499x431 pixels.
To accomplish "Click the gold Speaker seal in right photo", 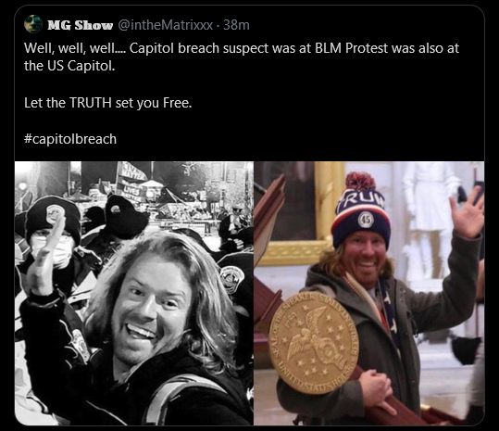I will click(314, 343).
